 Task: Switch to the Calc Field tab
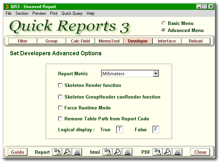click(x=80, y=41)
